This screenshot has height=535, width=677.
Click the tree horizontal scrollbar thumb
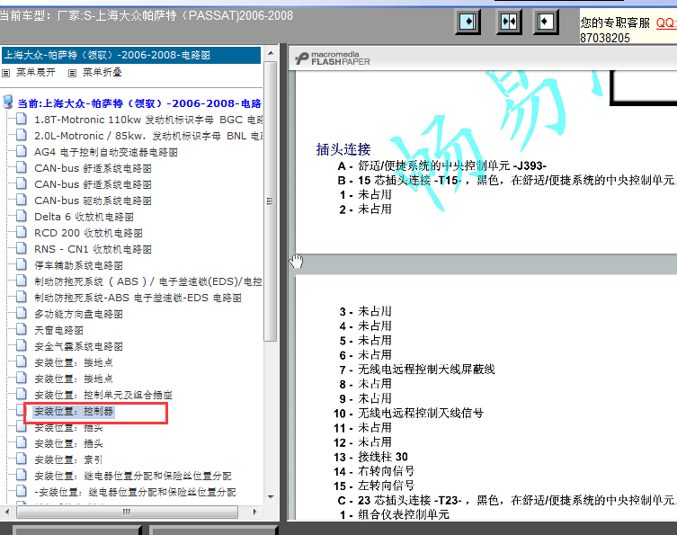pos(127,512)
